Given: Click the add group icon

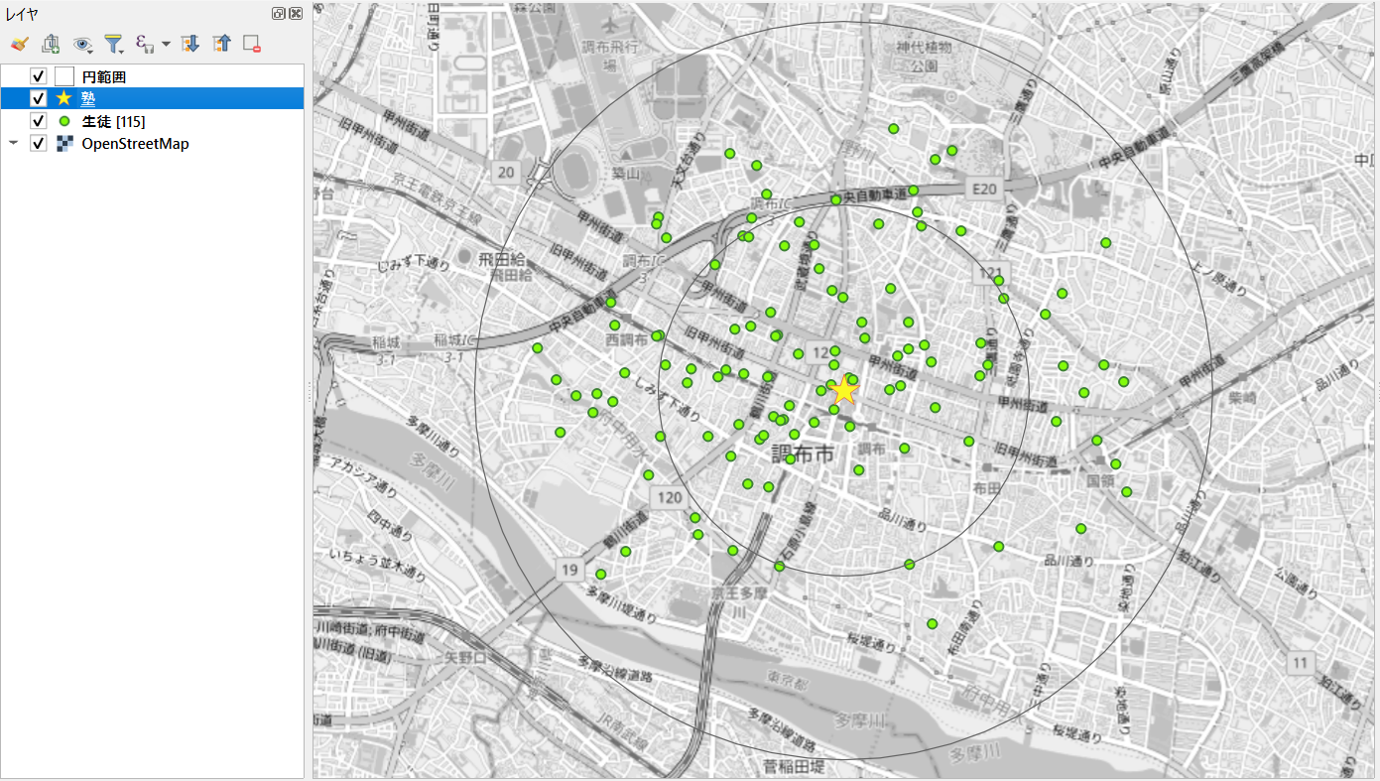Looking at the screenshot, I should 51,44.
